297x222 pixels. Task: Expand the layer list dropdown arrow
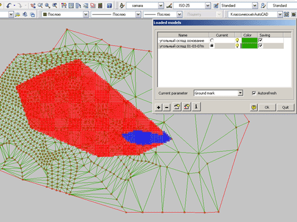[11, 14]
